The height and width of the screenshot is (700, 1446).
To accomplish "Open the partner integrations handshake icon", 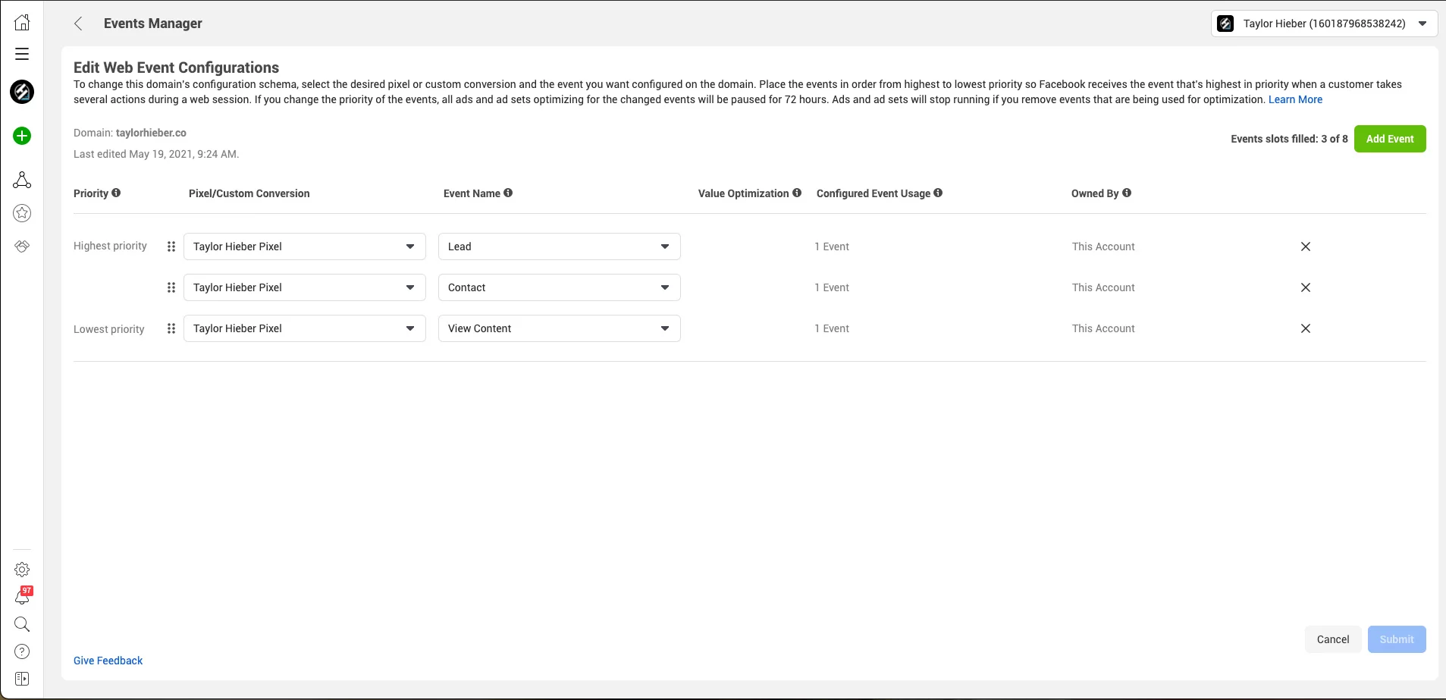I will click(22, 246).
